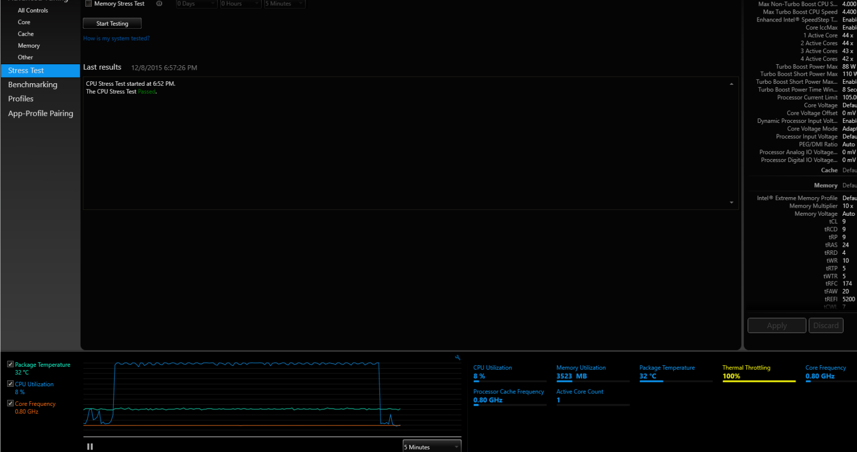This screenshot has width=857, height=452.
Task: Open the 5 Minutes test duration dropdown
Action: 285,4
